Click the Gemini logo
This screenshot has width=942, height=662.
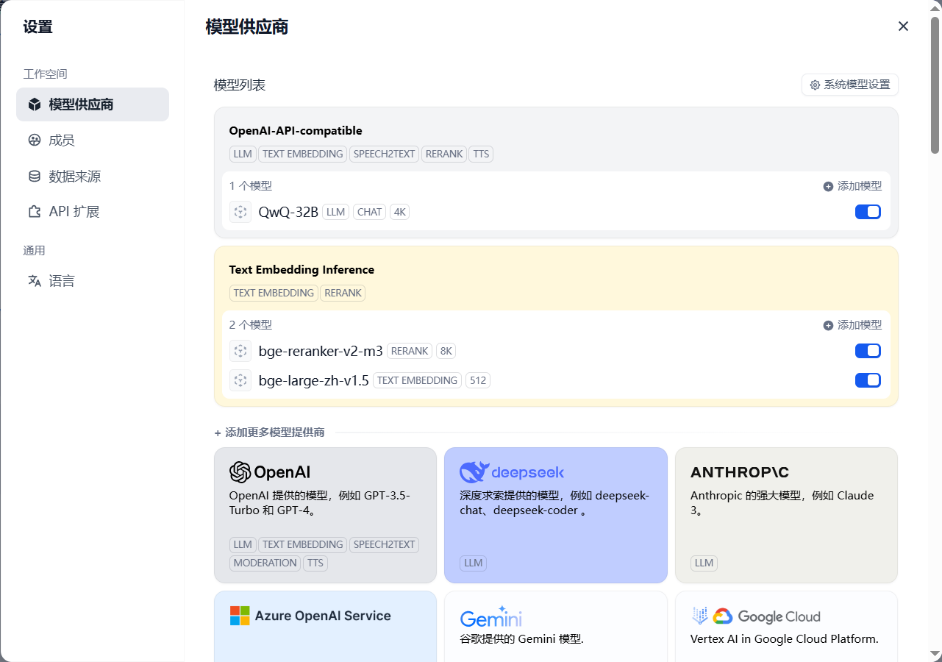point(491,617)
